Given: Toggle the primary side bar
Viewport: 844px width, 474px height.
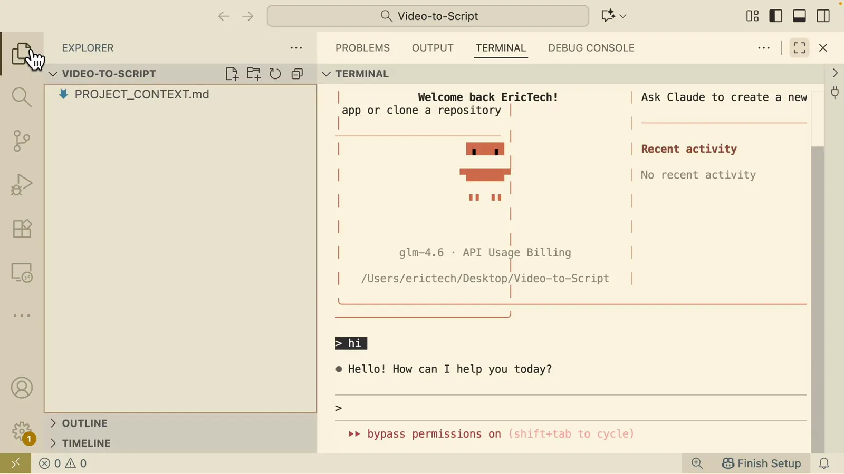Looking at the screenshot, I should [x=776, y=16].
